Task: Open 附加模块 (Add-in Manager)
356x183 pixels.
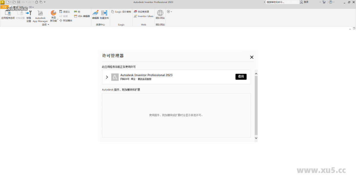Action: pos(66,20)
